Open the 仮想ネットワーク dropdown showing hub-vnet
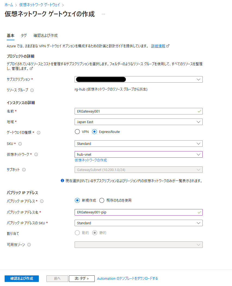This screenshot has height=286, width=232. [x=139, y=154]
